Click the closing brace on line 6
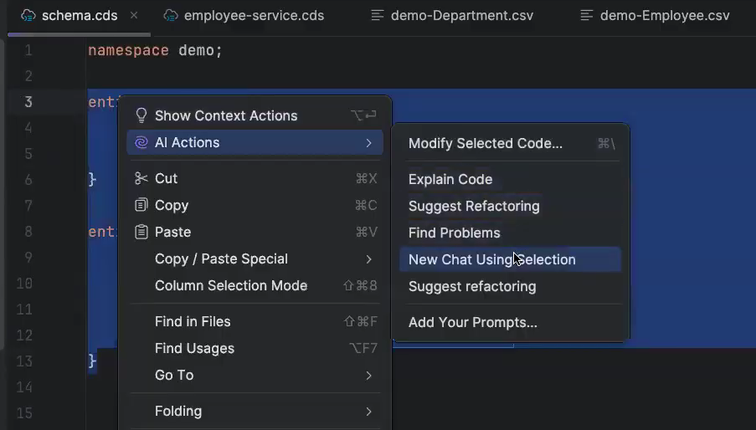 point(92,180)
